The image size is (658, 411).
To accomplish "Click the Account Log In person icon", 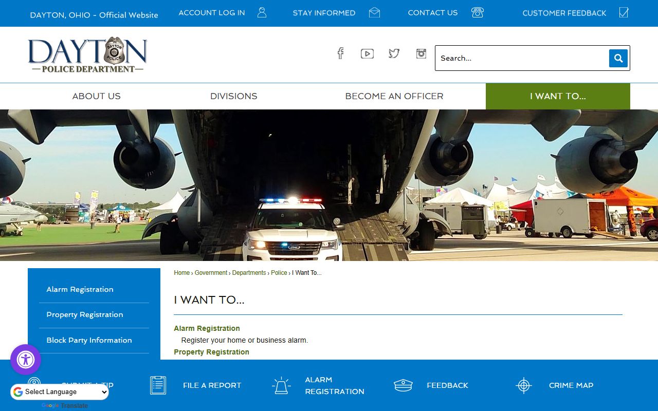I will [x=262, y=12].
